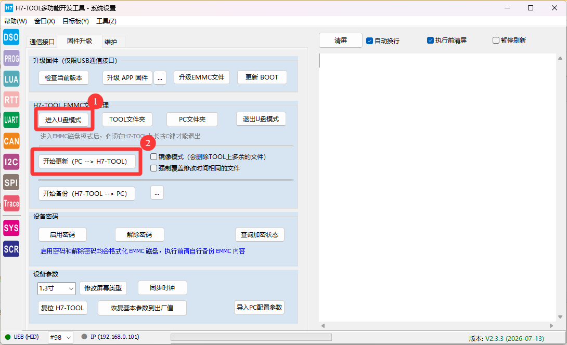Viewport: 567px width, 345px height.
Task: Expand the 1.3寸 screen size dropdown
Action: coord(57,288)
